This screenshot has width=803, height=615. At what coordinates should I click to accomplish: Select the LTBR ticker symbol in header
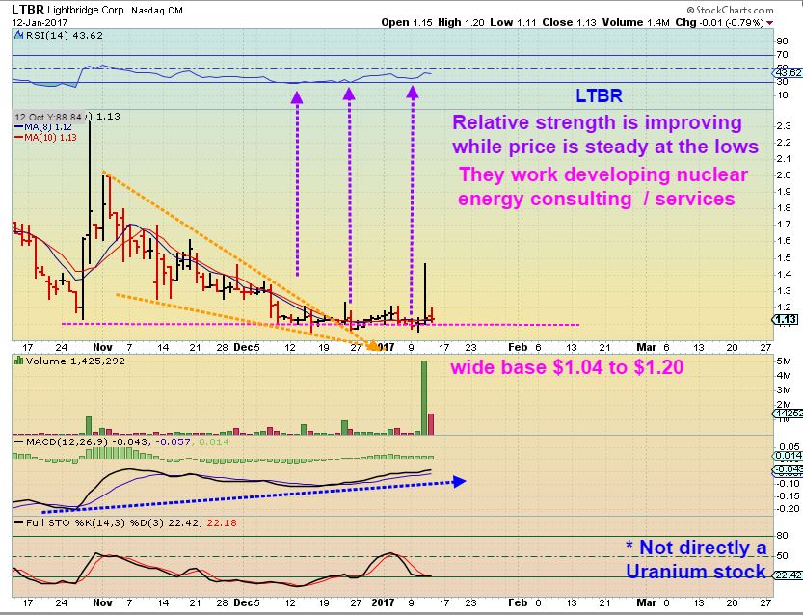click(27, 10)
